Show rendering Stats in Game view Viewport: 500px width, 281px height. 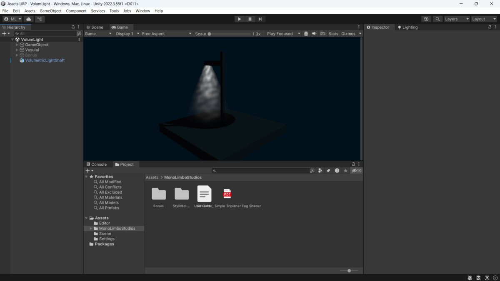click(333, 33)
